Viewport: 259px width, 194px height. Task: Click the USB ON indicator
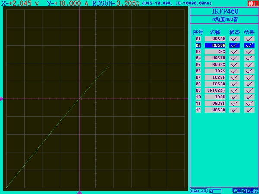click(199, 191)
